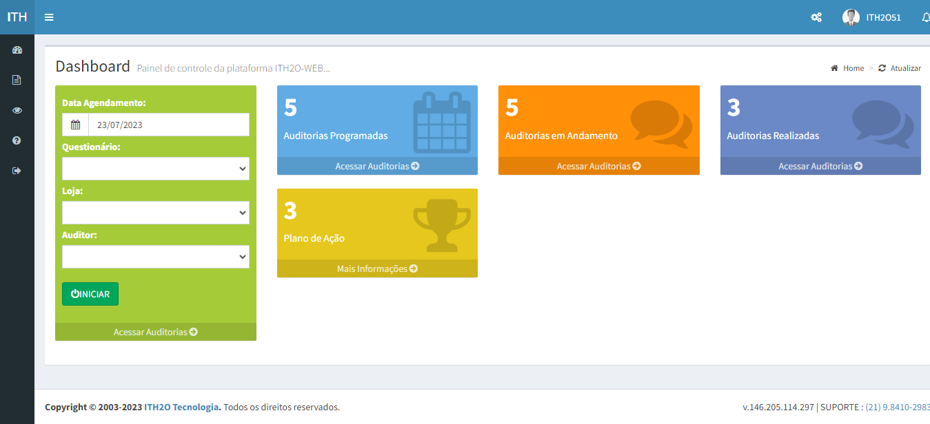Click Mais Informações on the Plano de Ação card
The width and height of the screenshot is (930, 424).
tap(377, 268)
